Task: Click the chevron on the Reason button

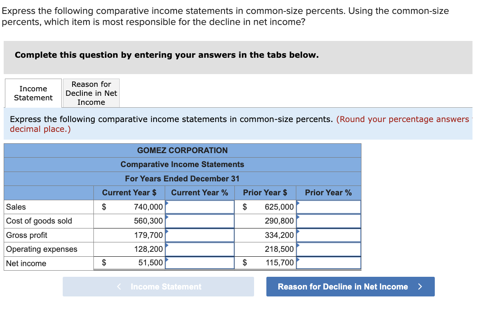Action: click(420, 287)
